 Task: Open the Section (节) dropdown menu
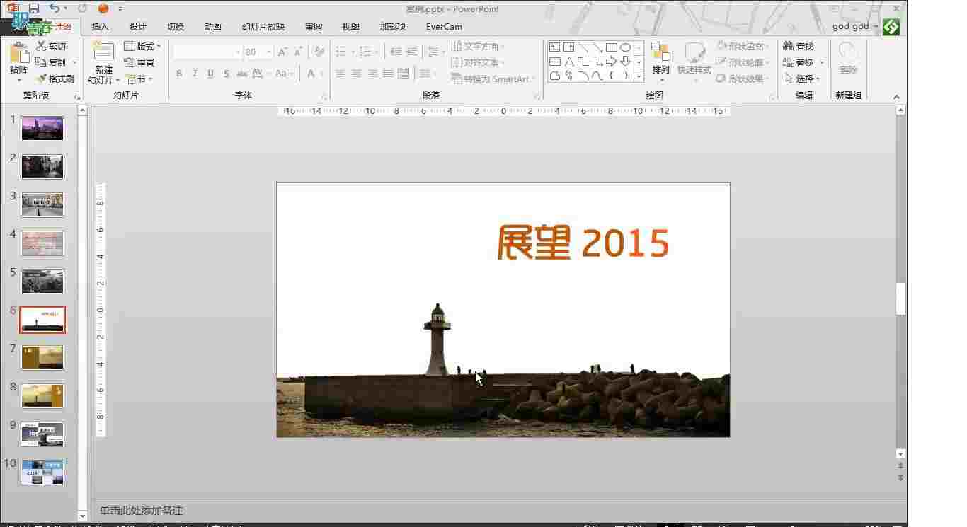139,79
